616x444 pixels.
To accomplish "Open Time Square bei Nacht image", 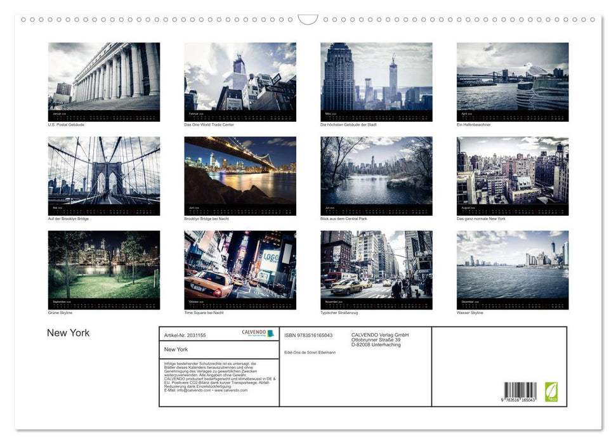I will (240, 270).
